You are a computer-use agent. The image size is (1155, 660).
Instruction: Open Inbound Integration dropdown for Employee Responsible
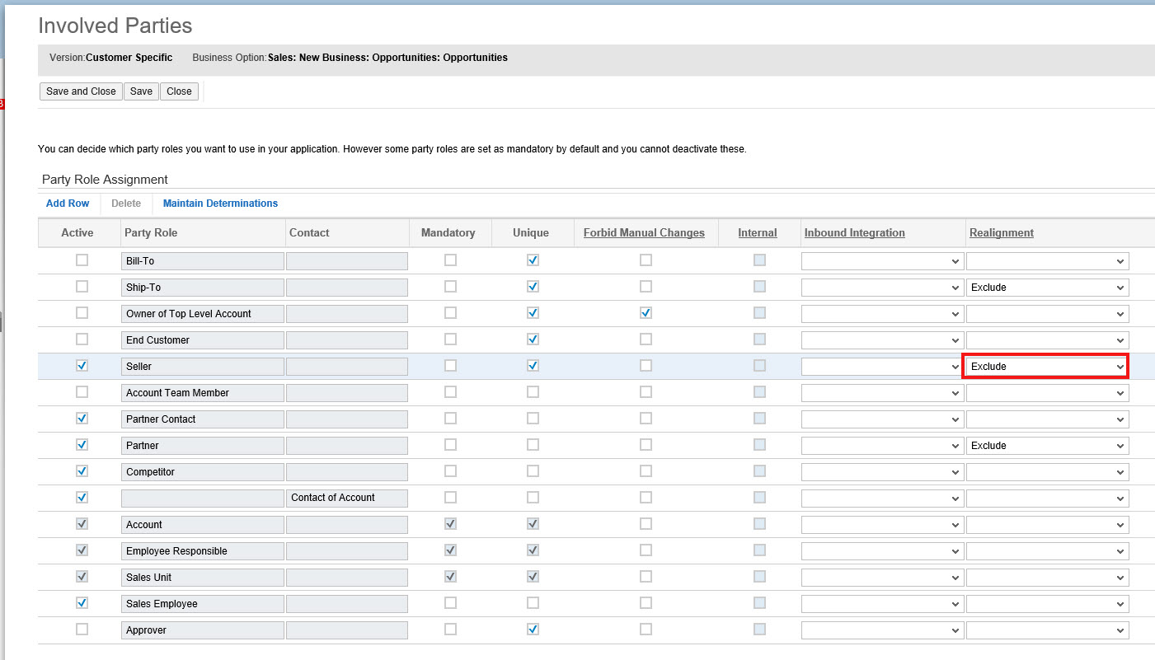tap(882, 551)
